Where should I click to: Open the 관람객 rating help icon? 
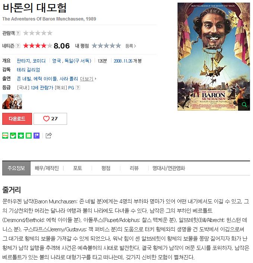click(x=18, y=33)
